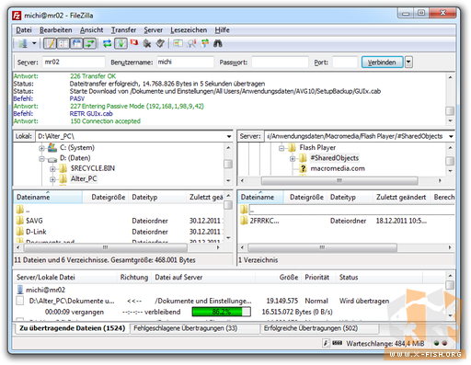471x365 pixels.
Task: Open the Lesezeichen menu
Action: tap(189, 30)
